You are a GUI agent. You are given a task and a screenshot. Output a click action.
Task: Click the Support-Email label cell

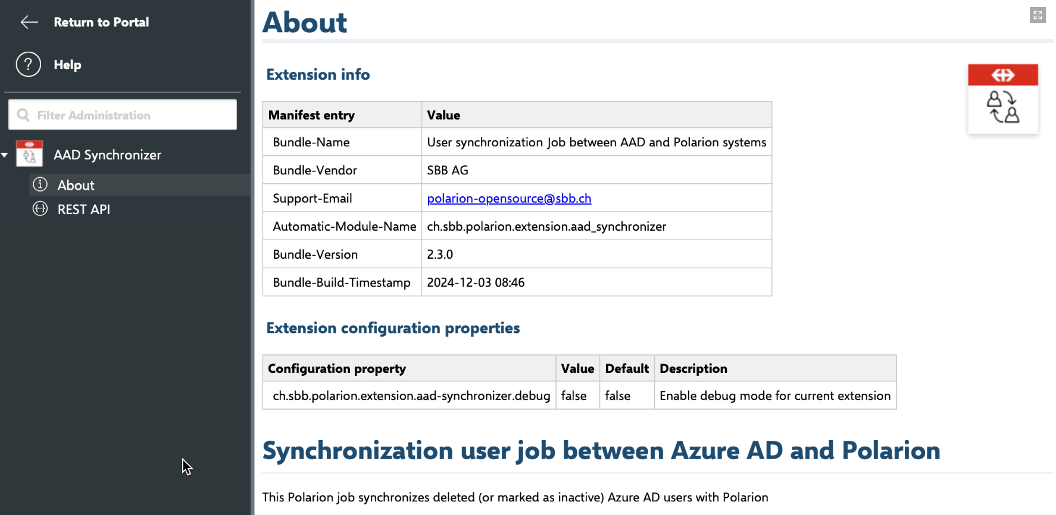[342, 198]
